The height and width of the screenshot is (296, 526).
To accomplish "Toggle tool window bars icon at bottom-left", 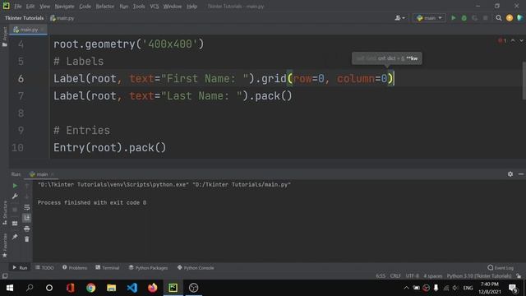I will 5,276.
